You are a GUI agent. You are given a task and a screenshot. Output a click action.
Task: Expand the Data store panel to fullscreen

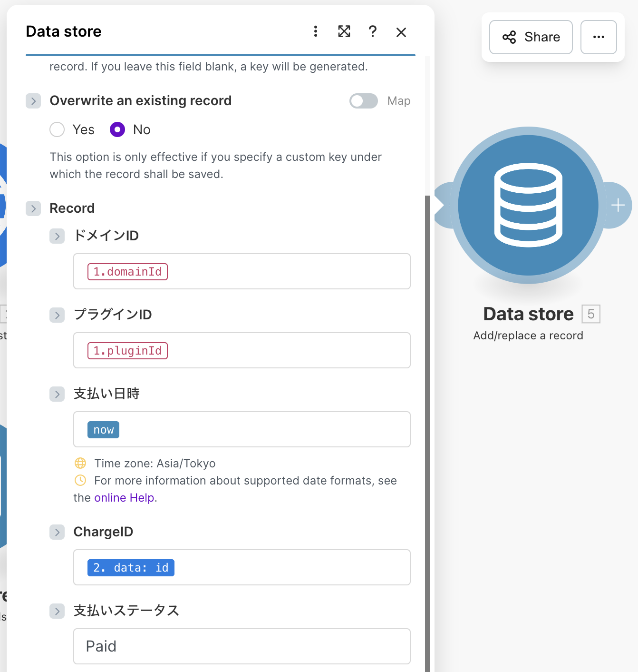coord(344,31)
